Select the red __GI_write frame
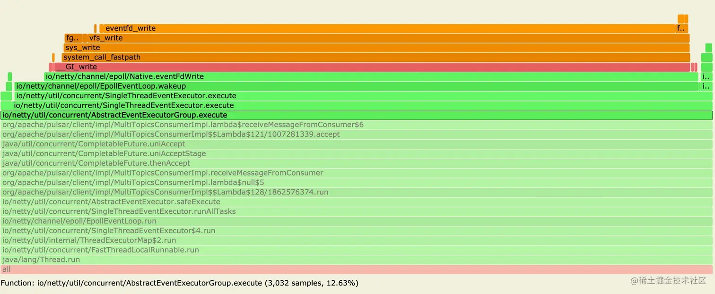Image resolution: width=715 pixels, height=294 pixels. pyautogui.click(x=372, y=67)
